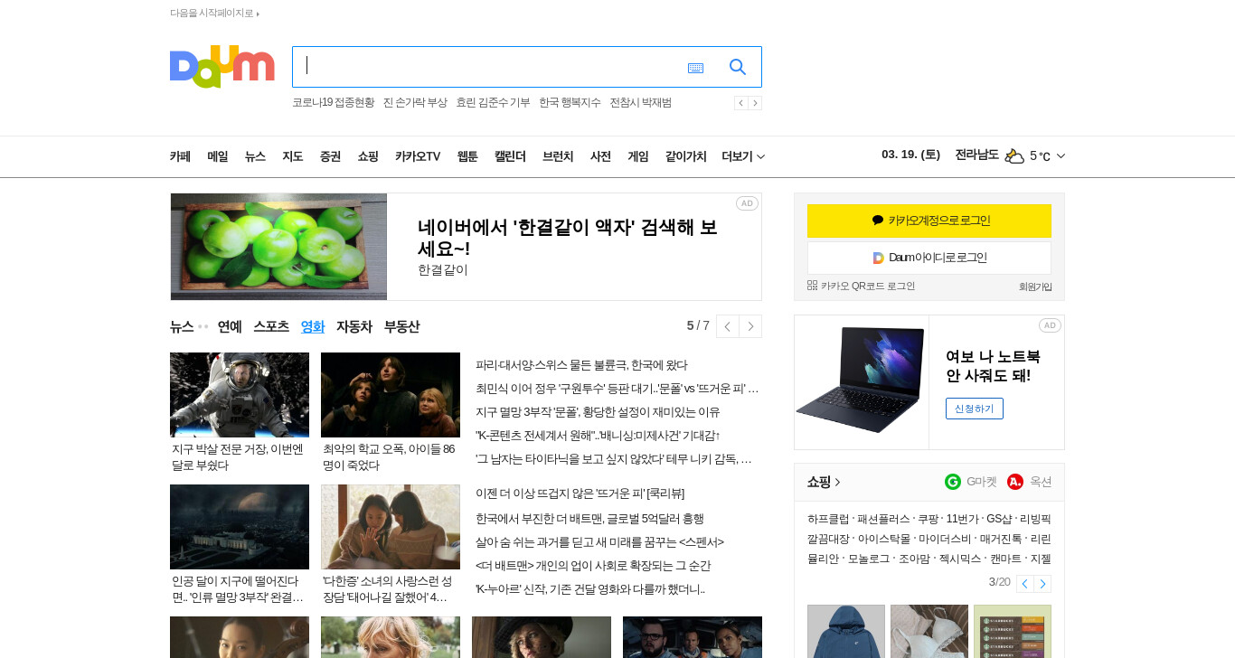Open 브런치 in the navigation bar
Screen dimensions: 1235x658
coord(558,156)
